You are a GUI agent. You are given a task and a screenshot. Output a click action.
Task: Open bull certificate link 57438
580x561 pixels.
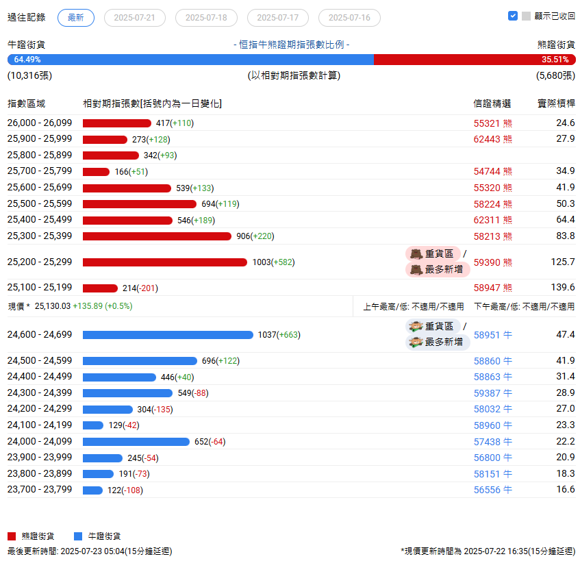487,442
